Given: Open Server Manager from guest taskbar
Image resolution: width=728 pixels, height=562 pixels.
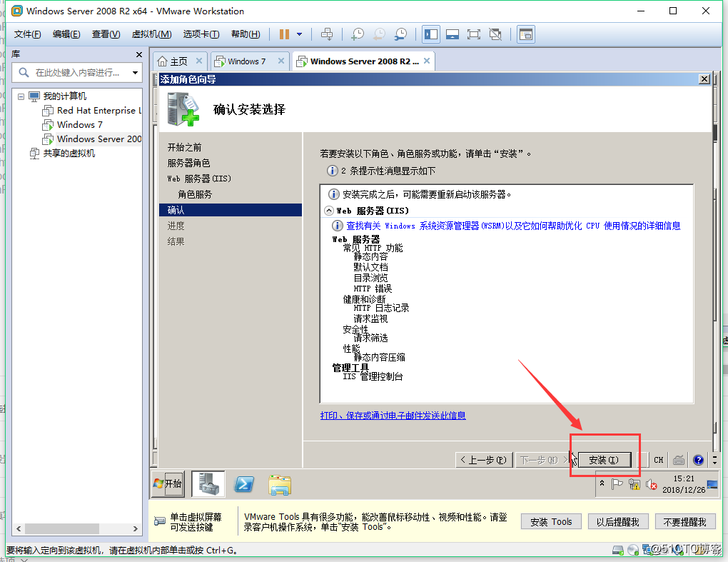Looking at the screenshot, I should [x=208, y=484].
